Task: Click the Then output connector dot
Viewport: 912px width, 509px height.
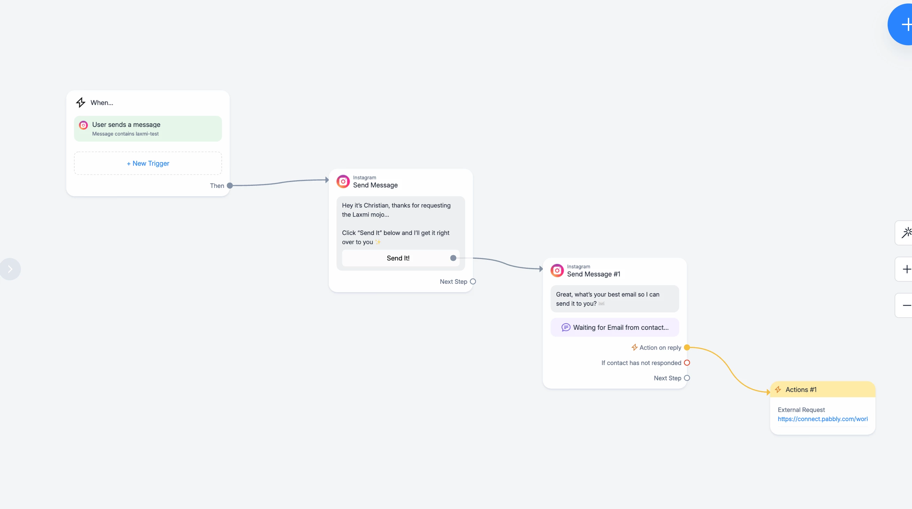Action: tap(230, 186)
